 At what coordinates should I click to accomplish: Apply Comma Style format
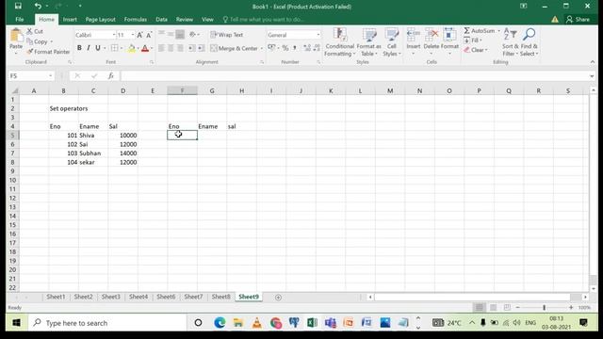(x=295, y=48)
